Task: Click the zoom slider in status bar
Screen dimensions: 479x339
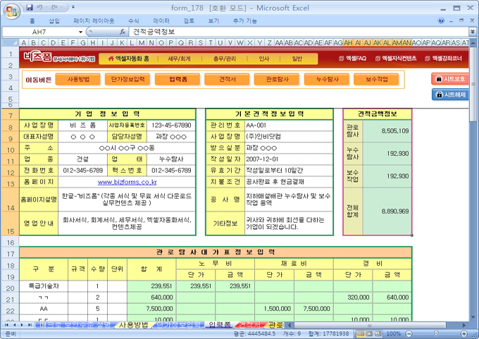Action: coord(435,333)
